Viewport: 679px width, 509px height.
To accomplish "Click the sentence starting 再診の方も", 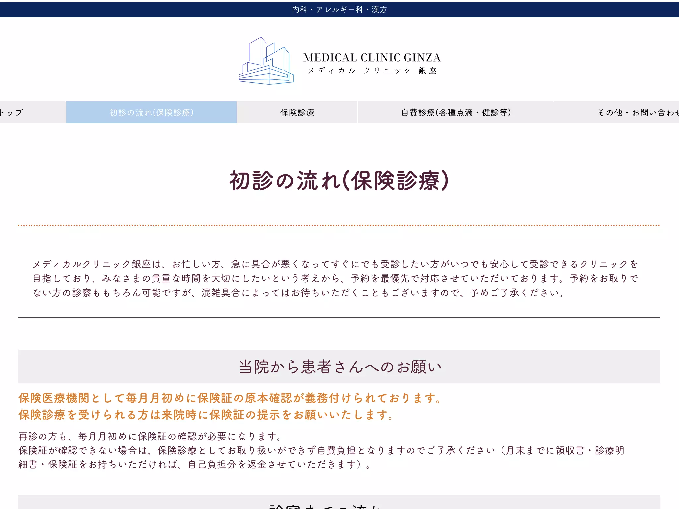I will (150, 436).
